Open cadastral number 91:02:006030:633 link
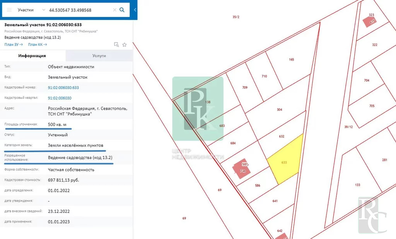 [63, 88]
